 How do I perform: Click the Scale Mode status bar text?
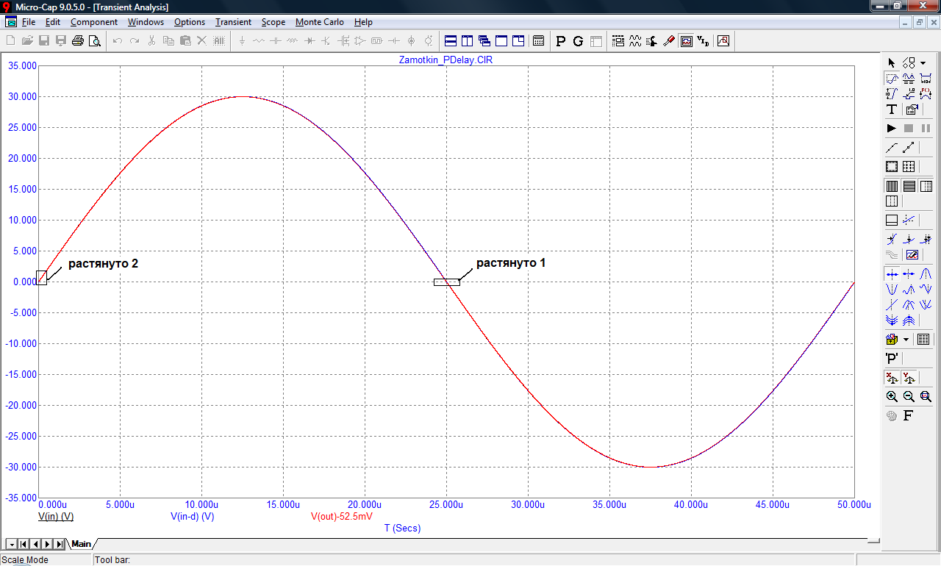tap(25, 560)
